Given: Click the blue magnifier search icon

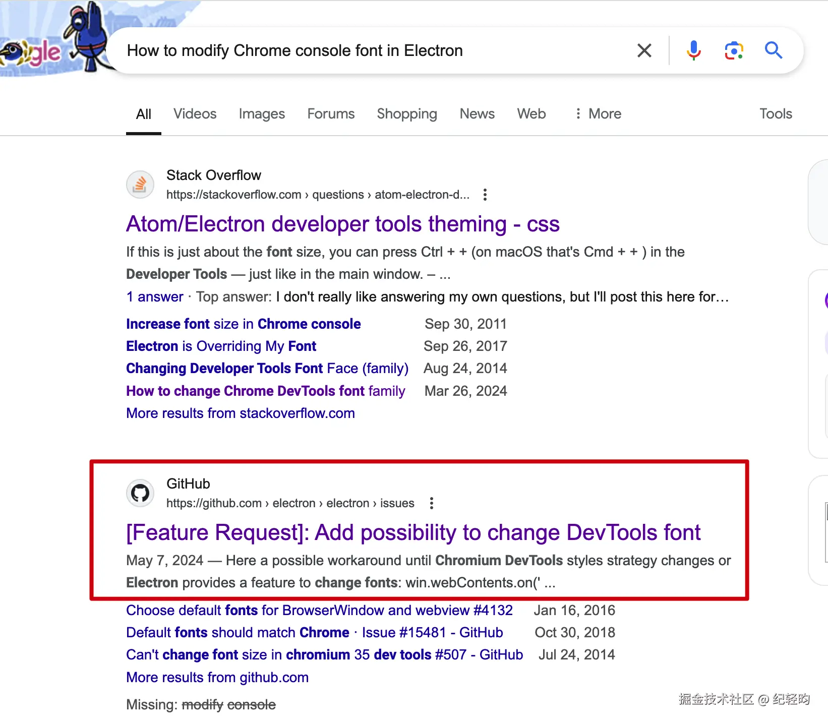Looking at the screenshot, I should (x=773, y=50).
